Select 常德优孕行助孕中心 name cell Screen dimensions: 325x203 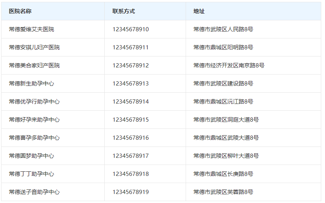[34, 102]
